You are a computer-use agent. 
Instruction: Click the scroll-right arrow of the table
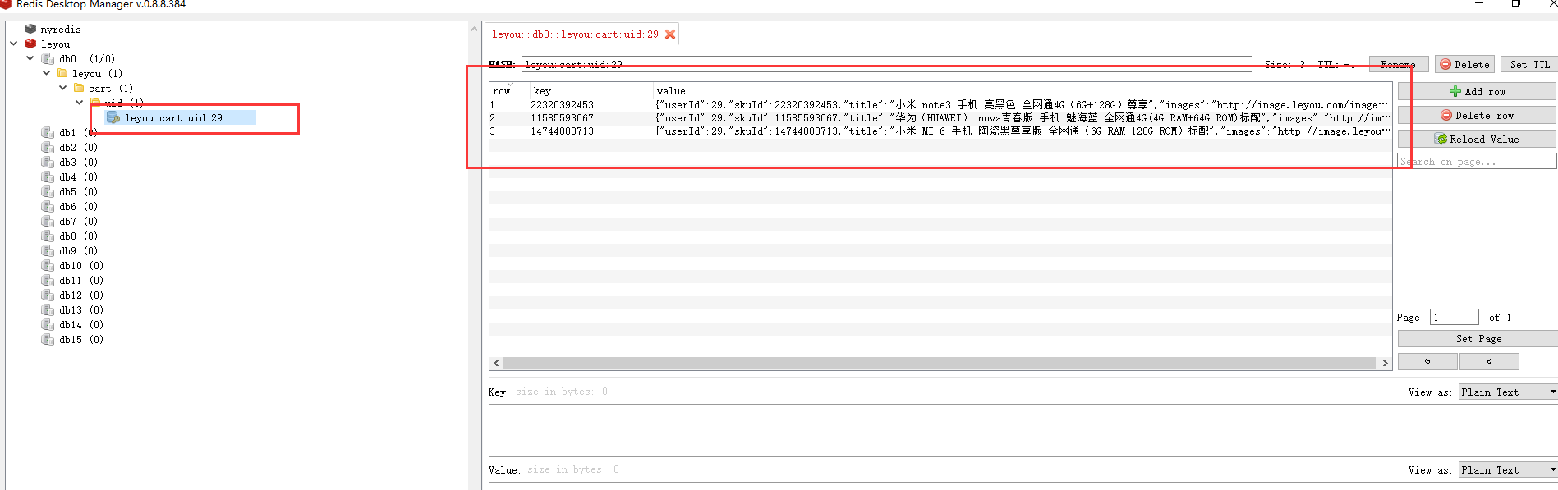tap(1385, 363)
